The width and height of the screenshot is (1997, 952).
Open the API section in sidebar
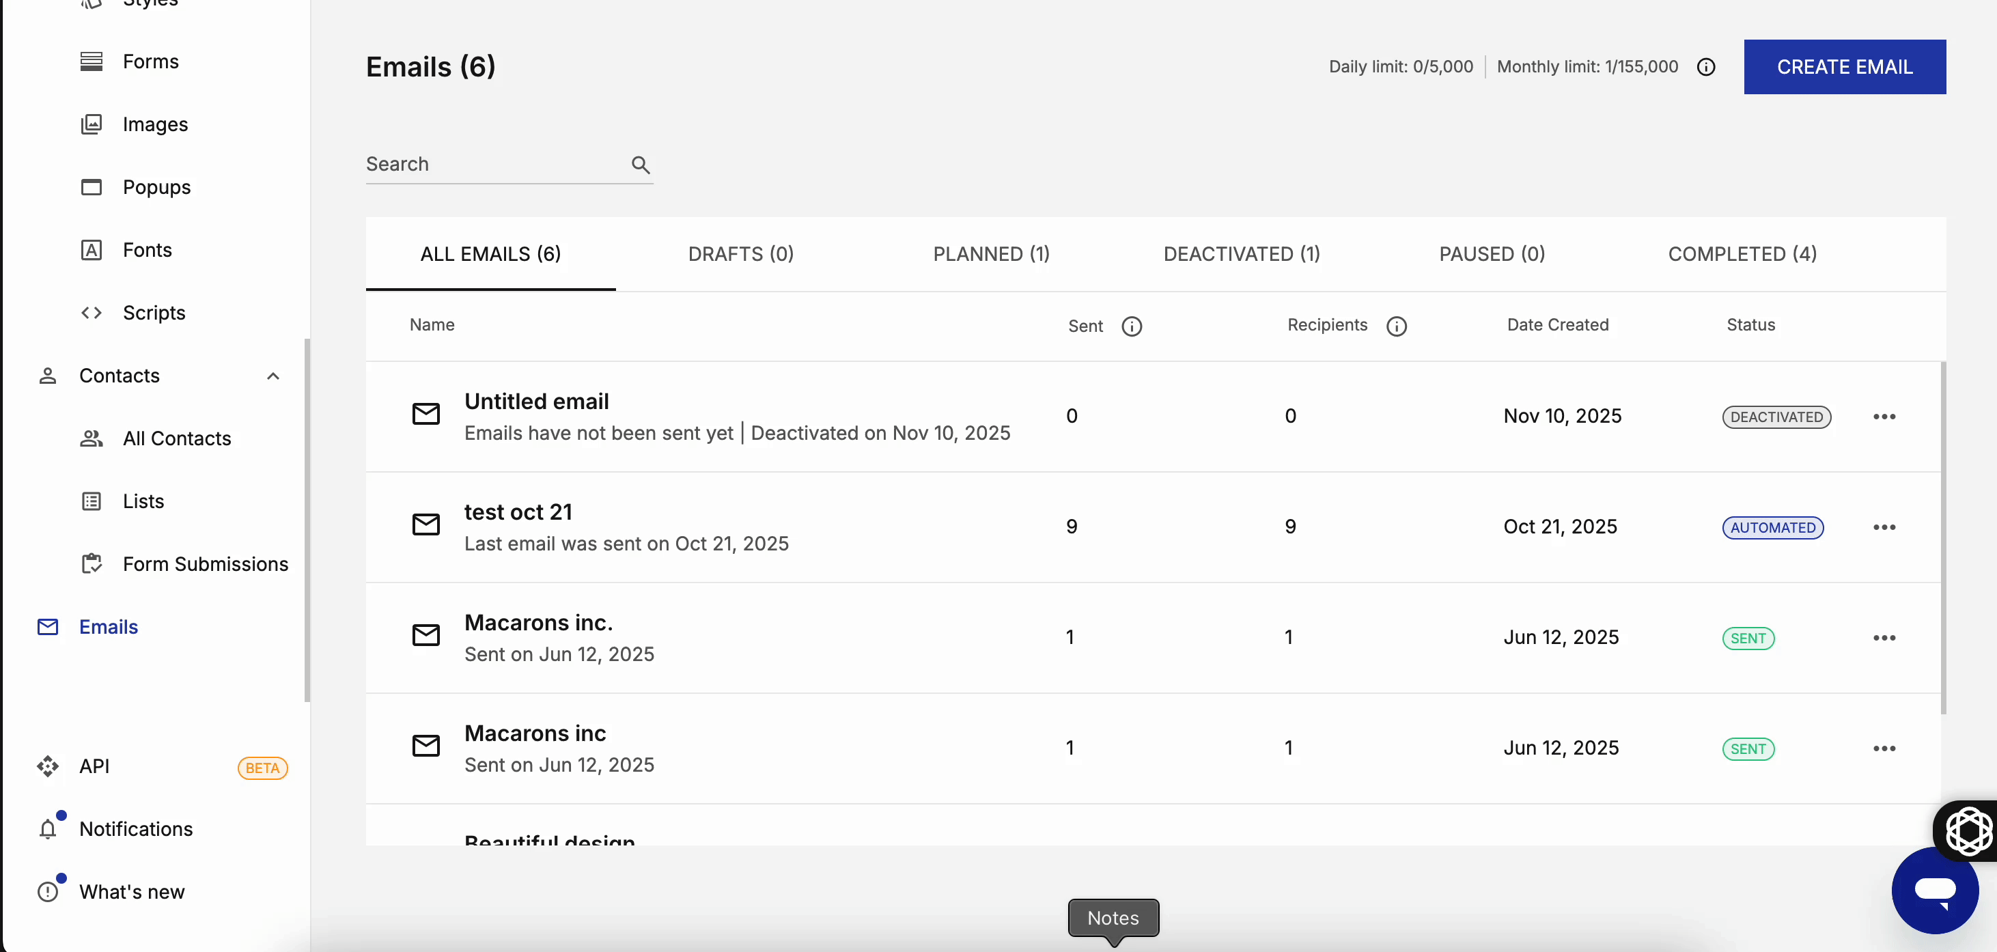[x=94, y=766]
